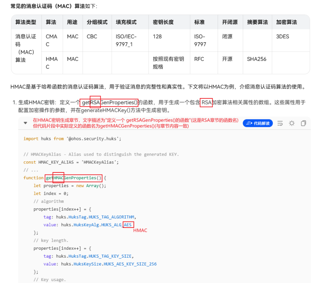Copy code using the copy icon
319x283 pixels.
(x=303, y=123)
